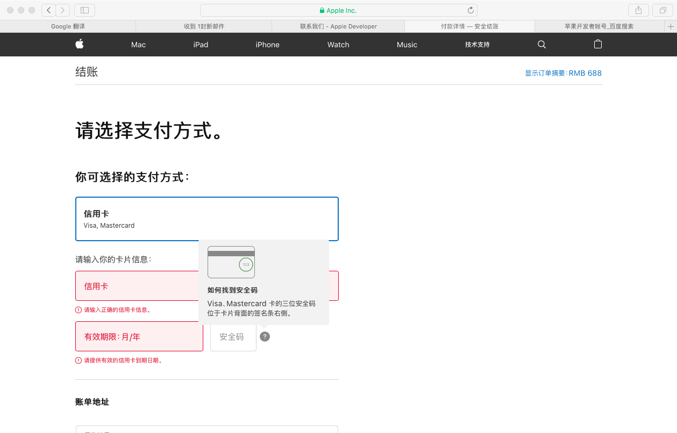Image resolution: width=677 pixels, height=433 pixels.
Task: Switch to 联系我们 - Apple Developer tab
Action: pyautogui.click(x=338, y=26)
